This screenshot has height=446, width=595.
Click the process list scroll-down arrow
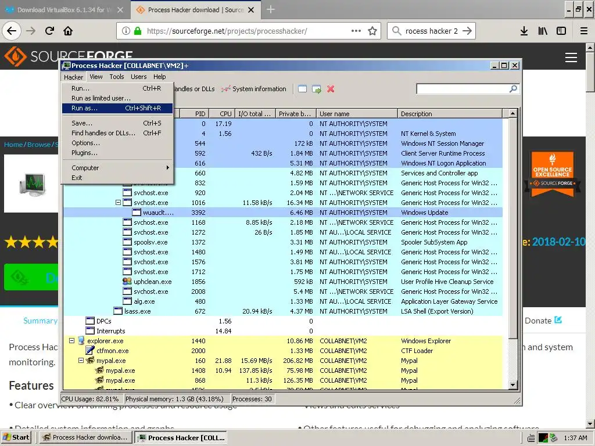point(512,384)
